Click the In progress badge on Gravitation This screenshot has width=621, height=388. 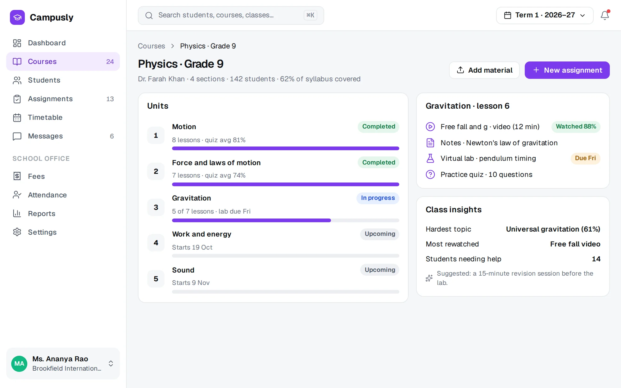[x=378, y=198]
